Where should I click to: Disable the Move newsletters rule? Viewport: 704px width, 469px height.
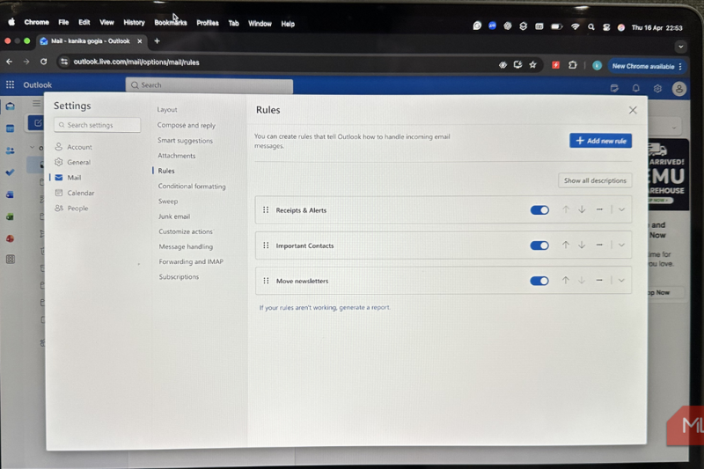pos(539,281)
